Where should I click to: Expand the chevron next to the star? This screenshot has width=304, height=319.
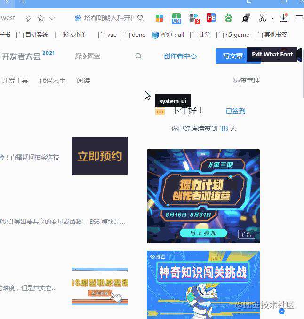(x=52, y=18)
